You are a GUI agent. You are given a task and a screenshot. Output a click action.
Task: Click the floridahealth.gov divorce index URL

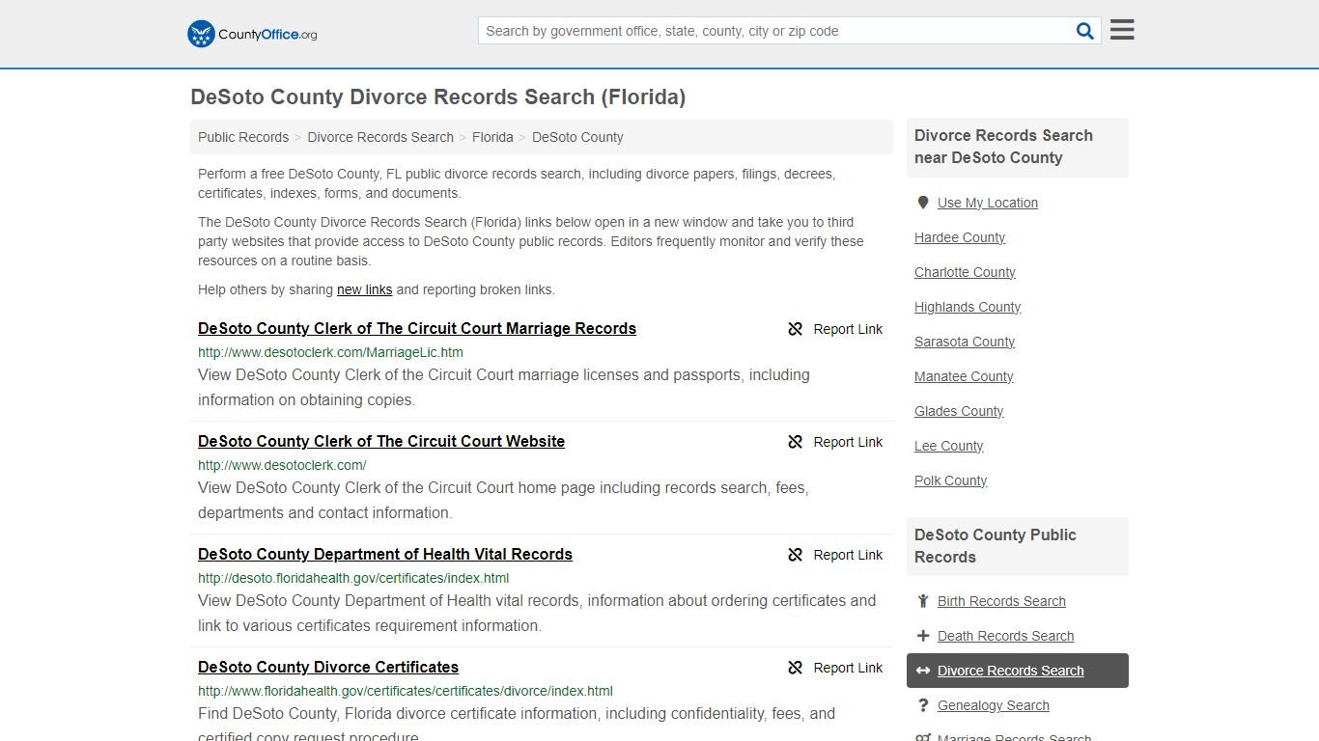[406, 691]
